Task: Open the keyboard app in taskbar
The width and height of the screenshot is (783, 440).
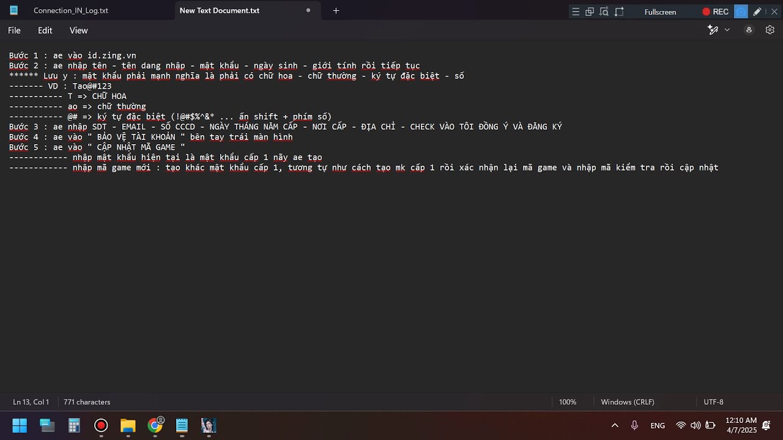Action: click(47, 425)
